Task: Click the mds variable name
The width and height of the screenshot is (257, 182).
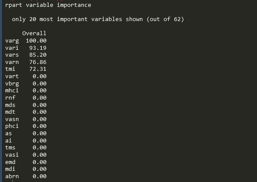Action: [x=10, y=105]
